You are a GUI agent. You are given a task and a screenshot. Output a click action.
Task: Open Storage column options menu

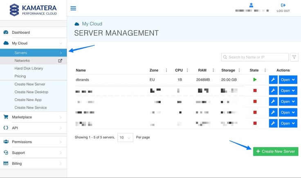click(239, 70)
